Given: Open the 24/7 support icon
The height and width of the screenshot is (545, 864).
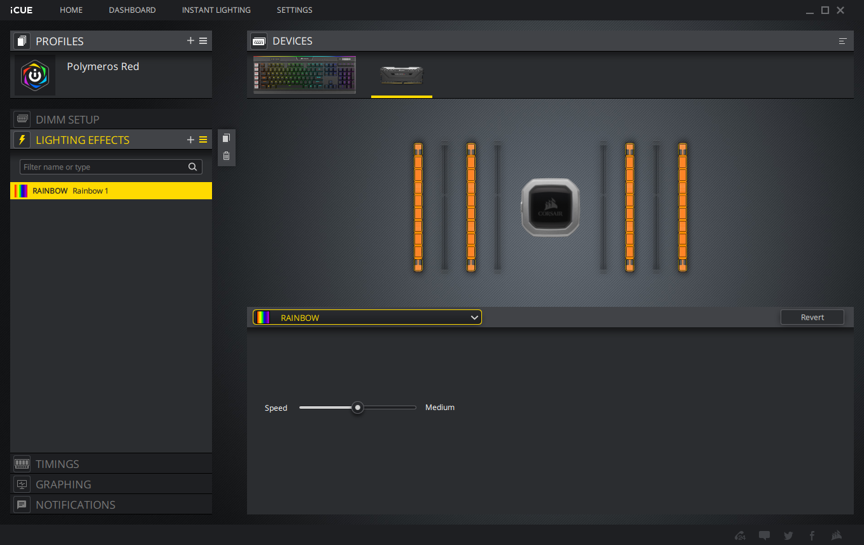Looking at the screenshot, I should [740, 535].
